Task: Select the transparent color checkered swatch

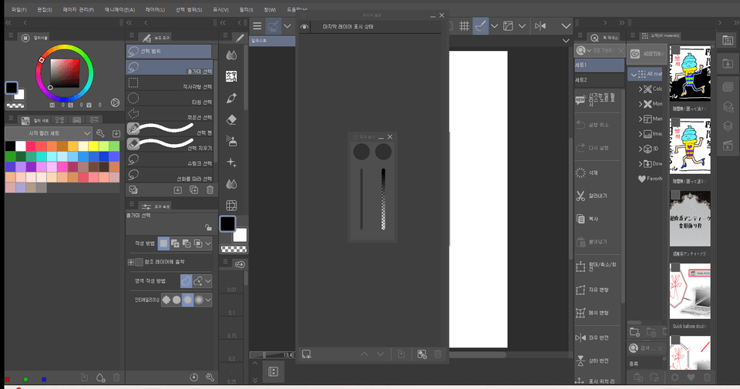Action: tap(234, 249)
